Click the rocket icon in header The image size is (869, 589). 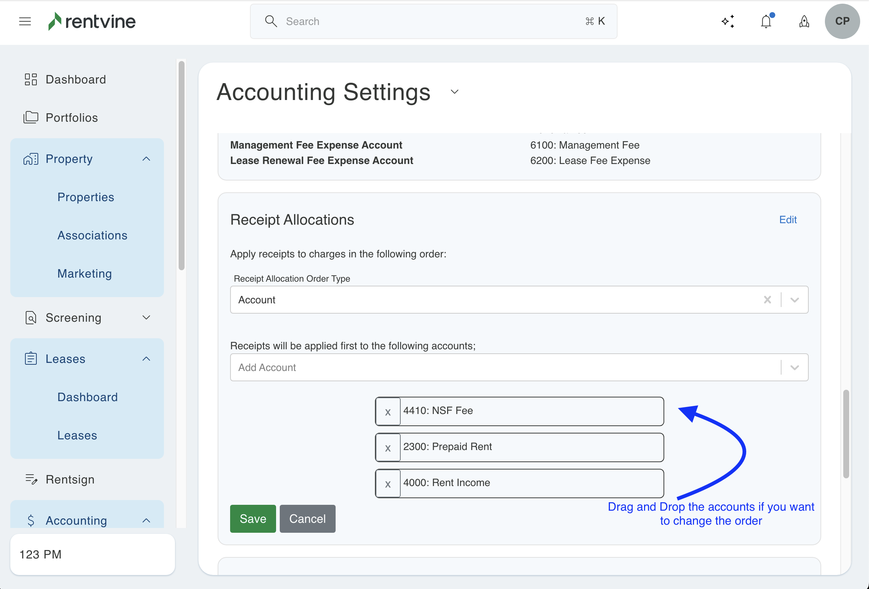804,21
